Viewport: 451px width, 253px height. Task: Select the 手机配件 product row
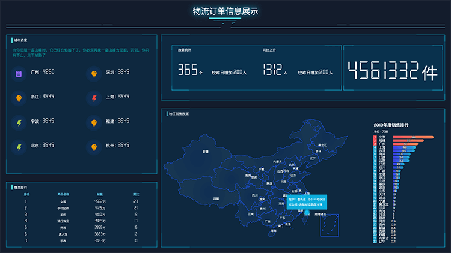[x=81, y=208]
